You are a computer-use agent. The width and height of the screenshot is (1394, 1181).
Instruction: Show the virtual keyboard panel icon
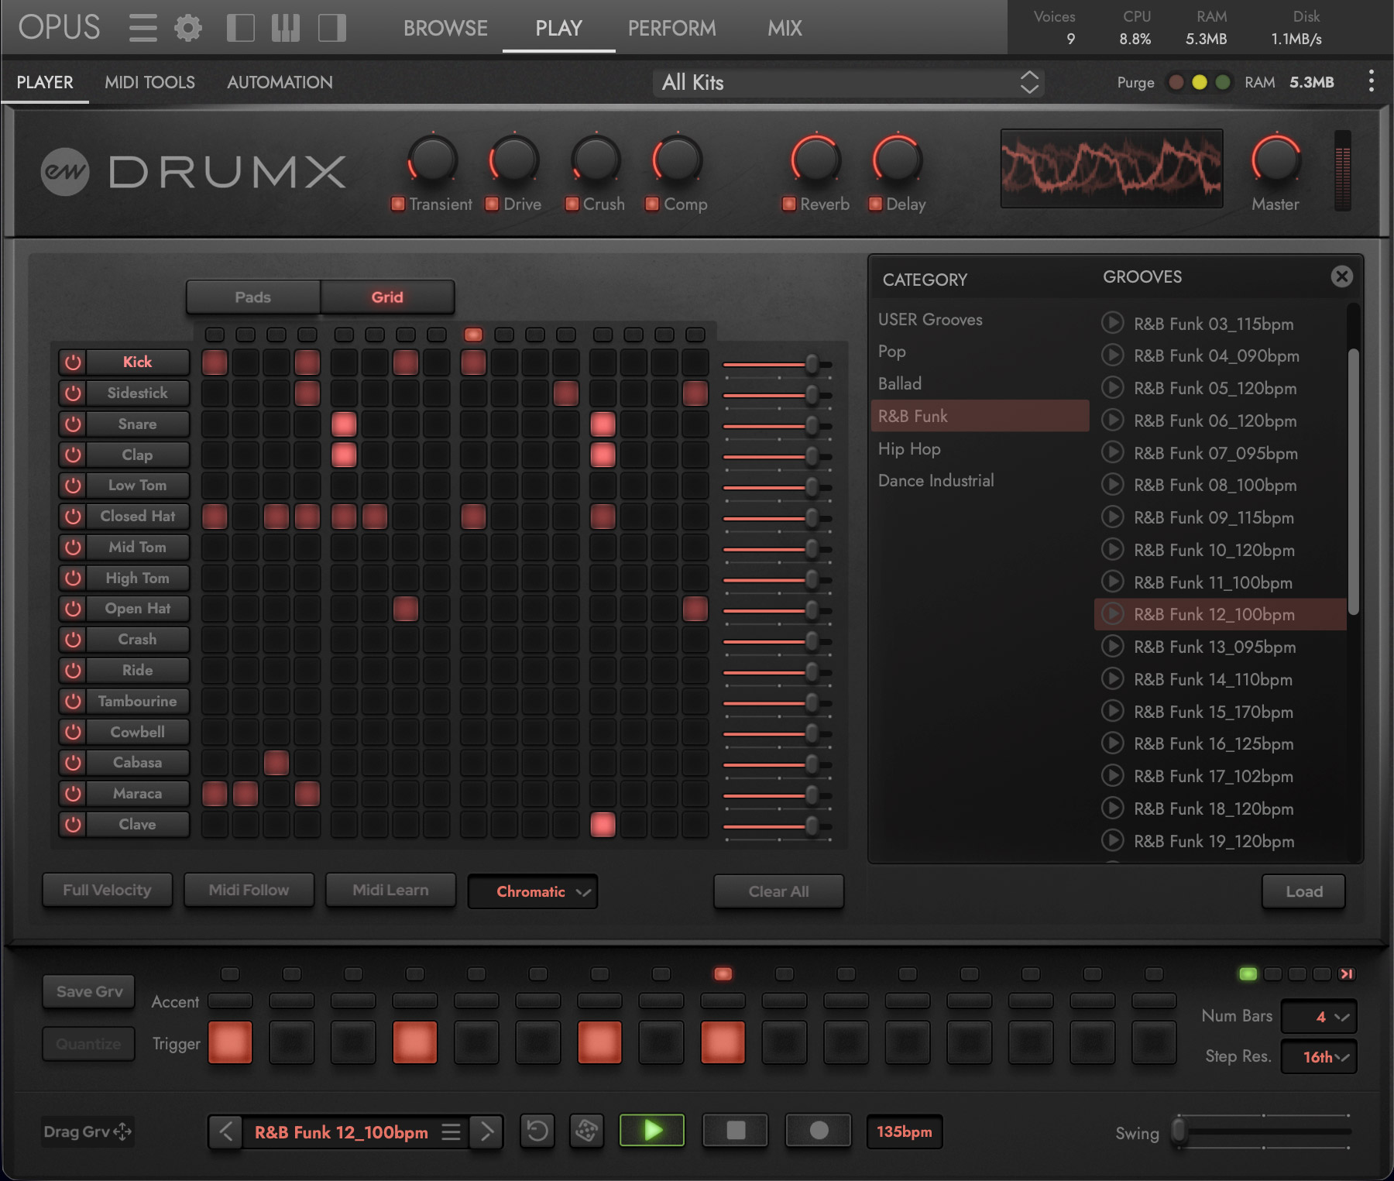286,27
